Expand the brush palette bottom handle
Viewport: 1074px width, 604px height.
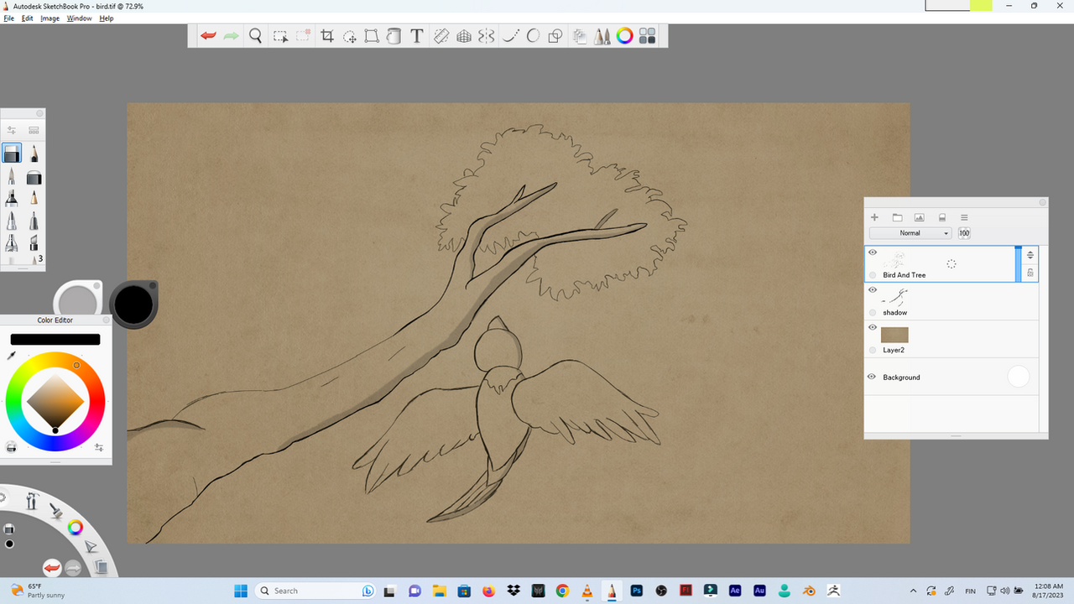pyautogui.click(x=23, y=268)
